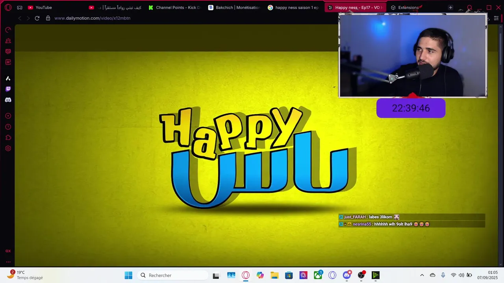Show hidden system tray icons
The height and width of the screenshot is (283, 504).
pyautogui.click(x=422, y=275)
